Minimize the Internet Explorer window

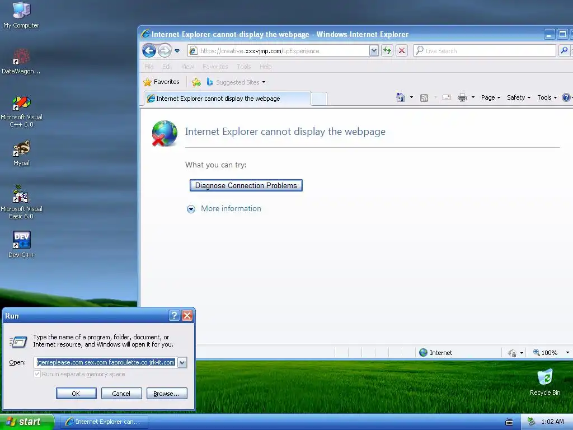549,35
